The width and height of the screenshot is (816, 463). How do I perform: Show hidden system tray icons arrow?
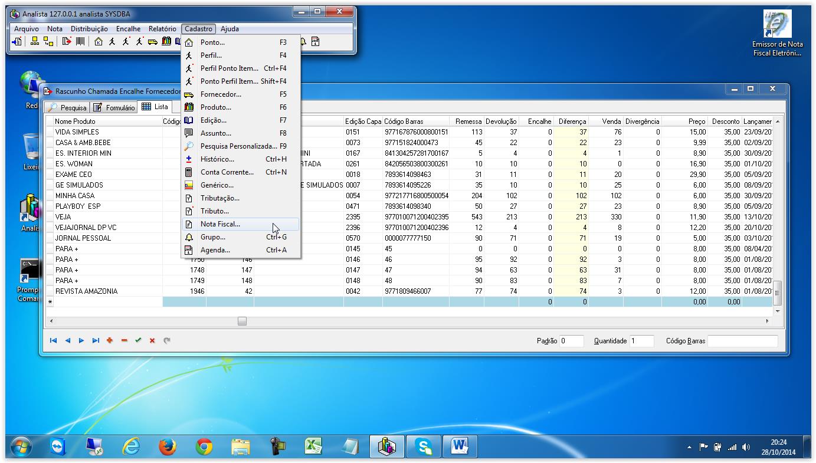(x=689, y=447)
